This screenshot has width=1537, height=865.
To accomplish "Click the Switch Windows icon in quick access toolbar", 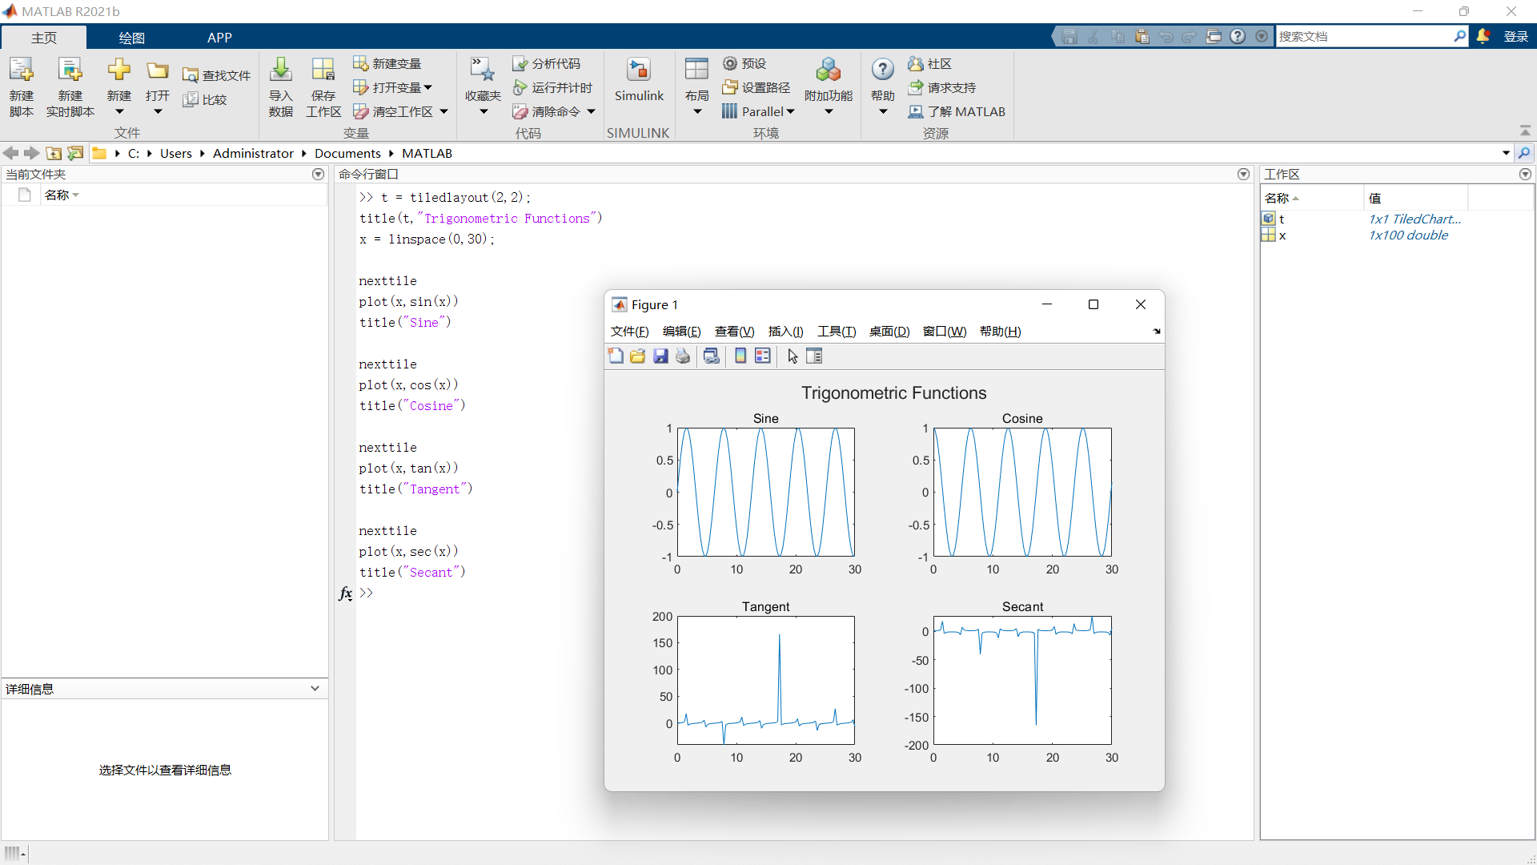I will coord(1214,36).
